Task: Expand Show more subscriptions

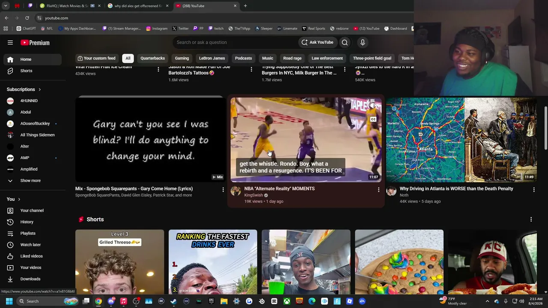Action: tap(31, 181)
